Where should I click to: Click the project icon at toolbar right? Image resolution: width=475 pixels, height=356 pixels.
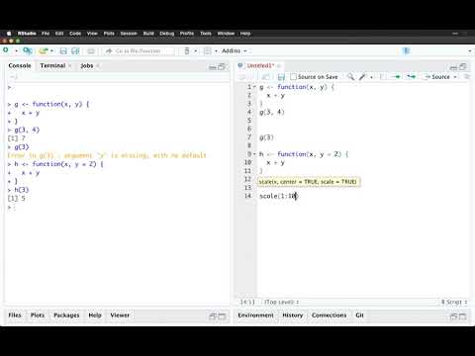point(407,50)
